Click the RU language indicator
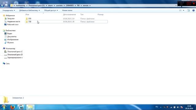Screen dimensions: 196x110 click(x=157, y=107)
